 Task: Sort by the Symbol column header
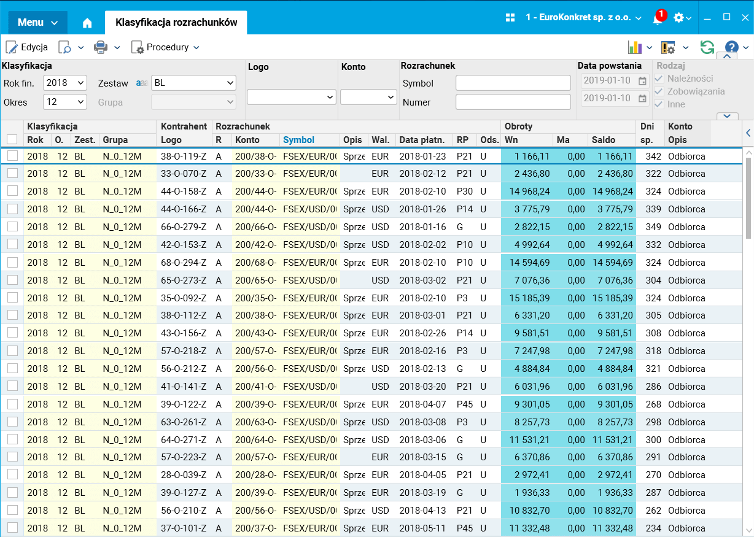(x=298, y=140)
